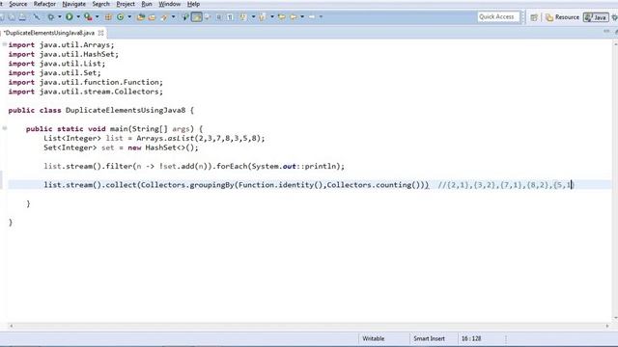The height and width of the screenshot is (347, 618).
Task: Open the Window menu
Action: coord(170,4)
